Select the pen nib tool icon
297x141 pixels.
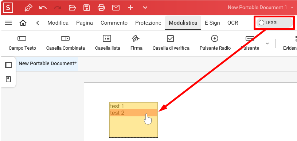[28, 8]
